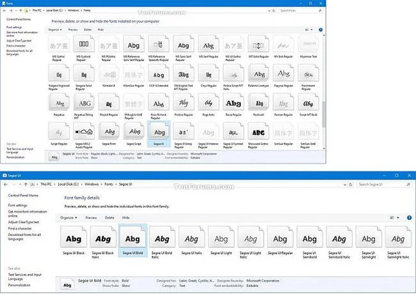
Task: Select the Script MT Bold font icon
Action: point(308,103)
